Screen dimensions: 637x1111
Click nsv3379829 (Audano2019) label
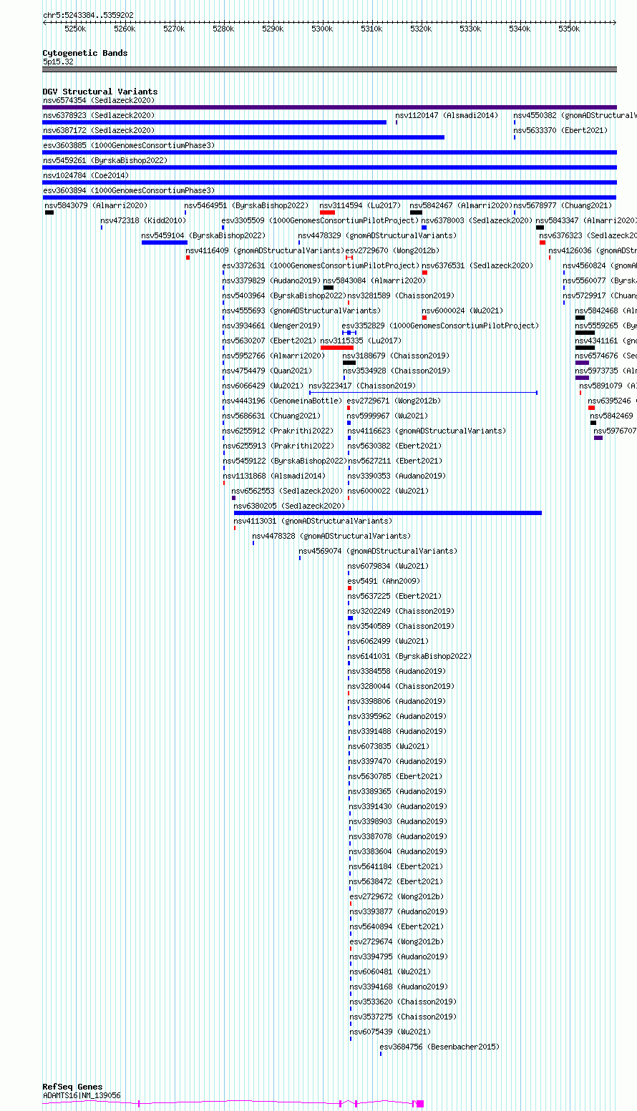pyautogui.click(x=271, y=280)
